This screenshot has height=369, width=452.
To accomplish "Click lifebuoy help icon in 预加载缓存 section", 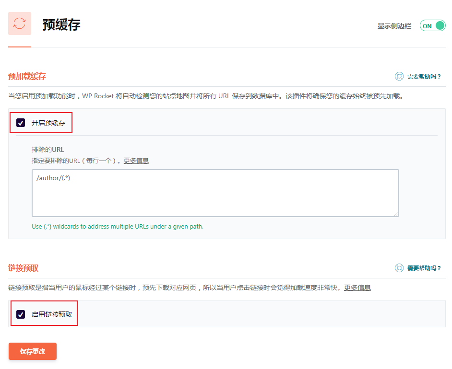I will click(x=399, y=76).
